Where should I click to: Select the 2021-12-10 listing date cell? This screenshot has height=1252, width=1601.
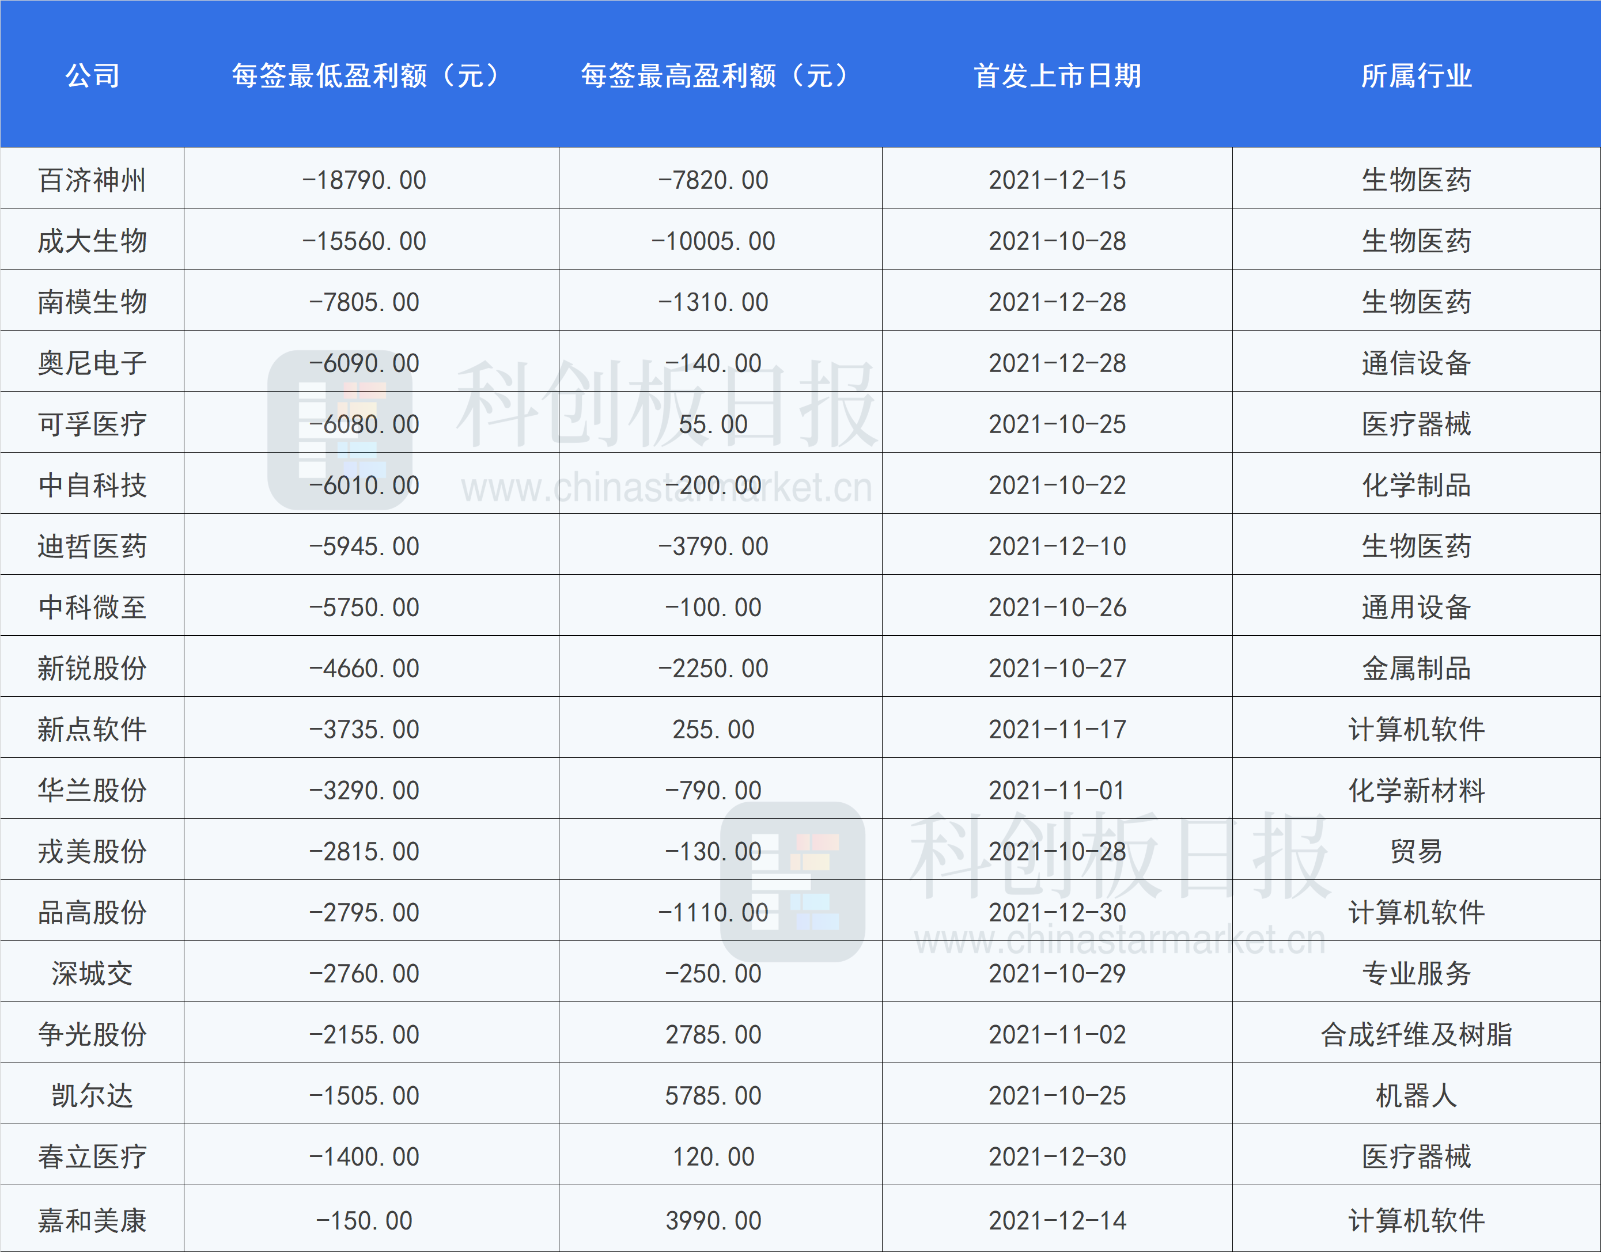(1057, 546)
